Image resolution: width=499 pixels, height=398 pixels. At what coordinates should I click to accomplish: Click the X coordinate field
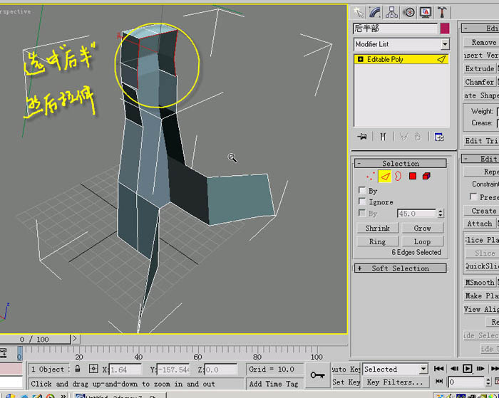click(125, 370)
